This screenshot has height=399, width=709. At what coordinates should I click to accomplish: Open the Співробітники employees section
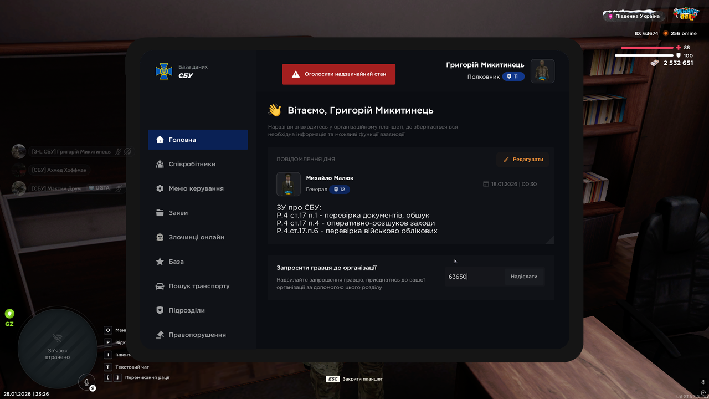click(198, 164)
